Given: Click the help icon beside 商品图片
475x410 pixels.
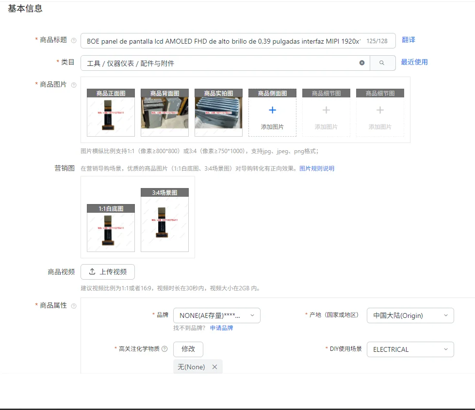Looking at the screenshot, I should (74, 85).
